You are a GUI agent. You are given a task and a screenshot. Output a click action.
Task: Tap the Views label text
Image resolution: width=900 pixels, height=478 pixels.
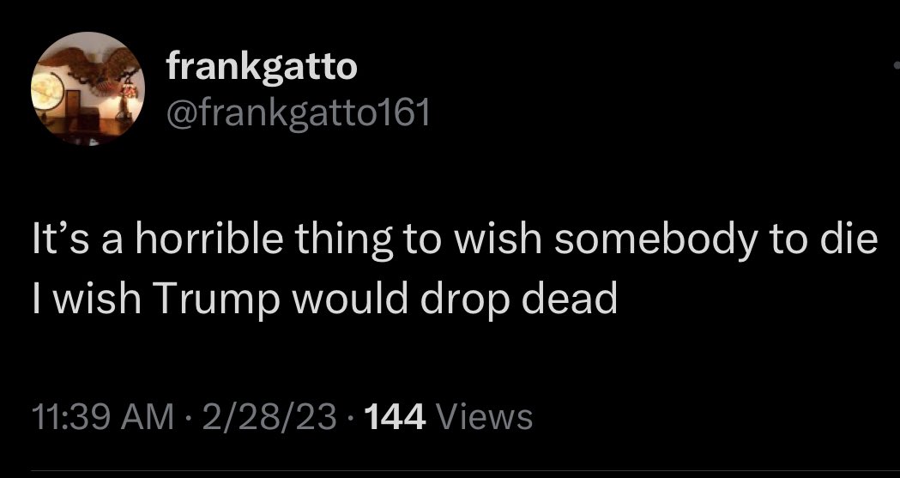(485, 417)
